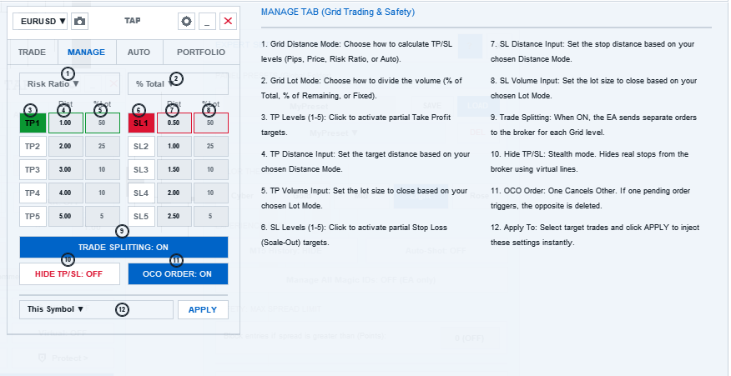Toggle TRADE SPLITTING: ON button

tap(124, 247)
